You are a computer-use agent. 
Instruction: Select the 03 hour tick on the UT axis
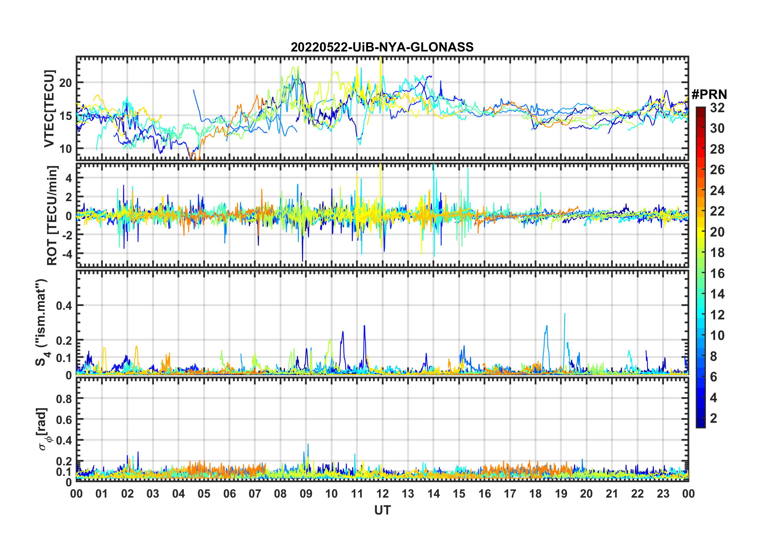(x=153, y=494)
